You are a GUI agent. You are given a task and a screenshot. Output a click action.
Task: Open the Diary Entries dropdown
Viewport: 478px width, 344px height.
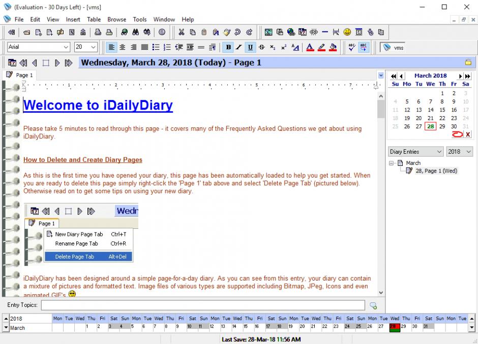tap(439, 152)
